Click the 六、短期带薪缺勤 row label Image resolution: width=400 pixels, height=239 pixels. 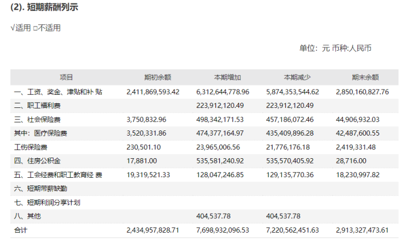point(40,188)
